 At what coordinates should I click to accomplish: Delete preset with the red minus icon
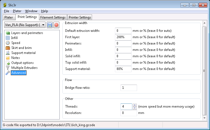click(56, 25)
